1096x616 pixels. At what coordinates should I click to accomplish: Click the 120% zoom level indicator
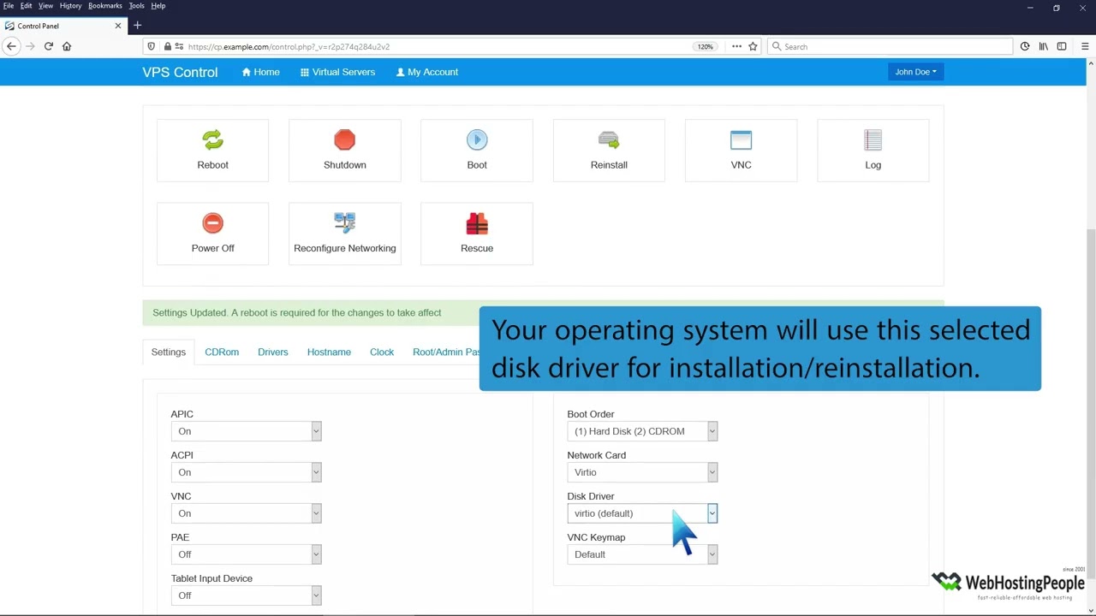click(705, 46)
